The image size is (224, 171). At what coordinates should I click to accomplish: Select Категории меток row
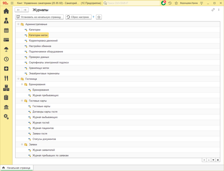pyautogui.click(x=118, y=35)
